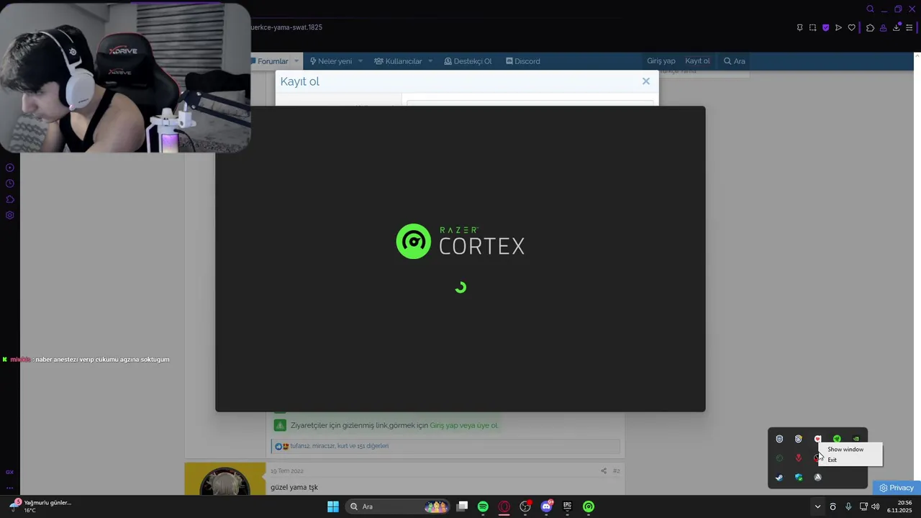Click taskbar search box 'Ara'
921x518 pixels.
click(398, 506)
